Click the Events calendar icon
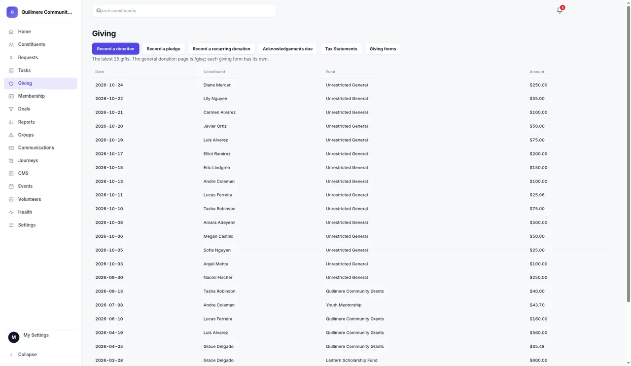Image resolution: width=631 pixels, height=366 pixels. click(11, 186)
